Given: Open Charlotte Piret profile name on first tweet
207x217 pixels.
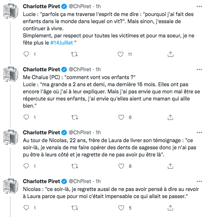Looking at the screenshot, I should pos(42,6).
